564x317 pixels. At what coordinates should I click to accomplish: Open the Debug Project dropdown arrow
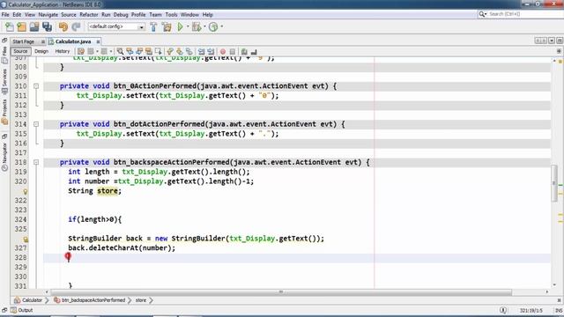point(204,26)
